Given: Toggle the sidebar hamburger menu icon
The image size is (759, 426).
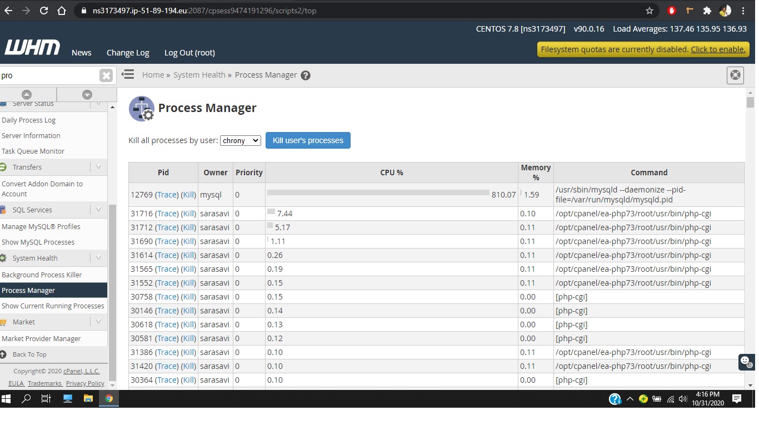Looking at the screenshot, I should [x=128, y=74].
